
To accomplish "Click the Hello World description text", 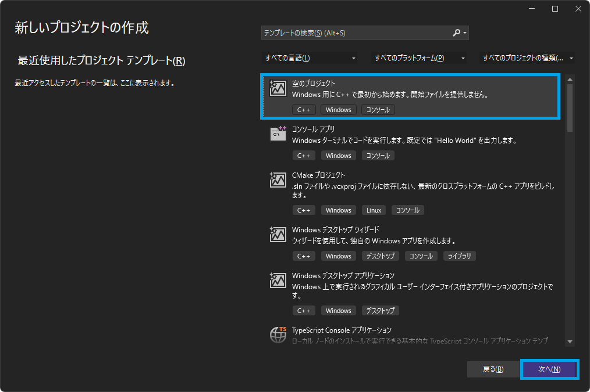I will coord(405,141).
